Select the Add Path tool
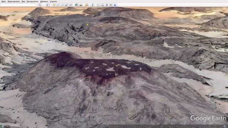The height and width of the screenshot is (128, 228). [x=62, y=5]
